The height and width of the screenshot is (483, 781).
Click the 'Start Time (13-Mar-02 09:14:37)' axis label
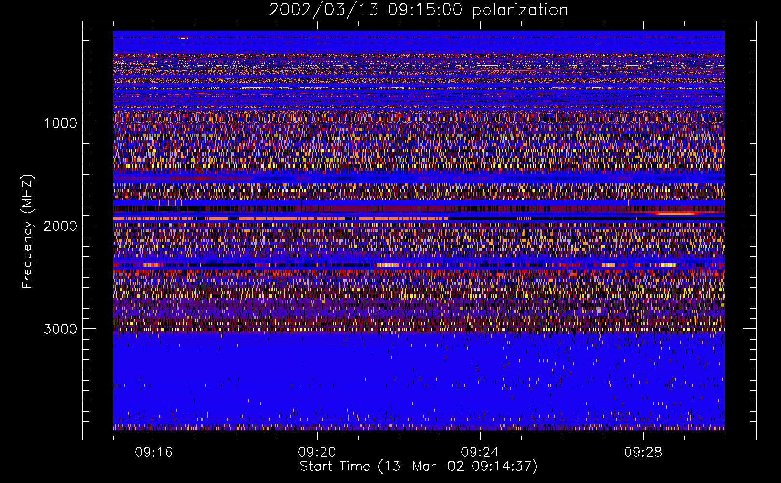point(418,467)
